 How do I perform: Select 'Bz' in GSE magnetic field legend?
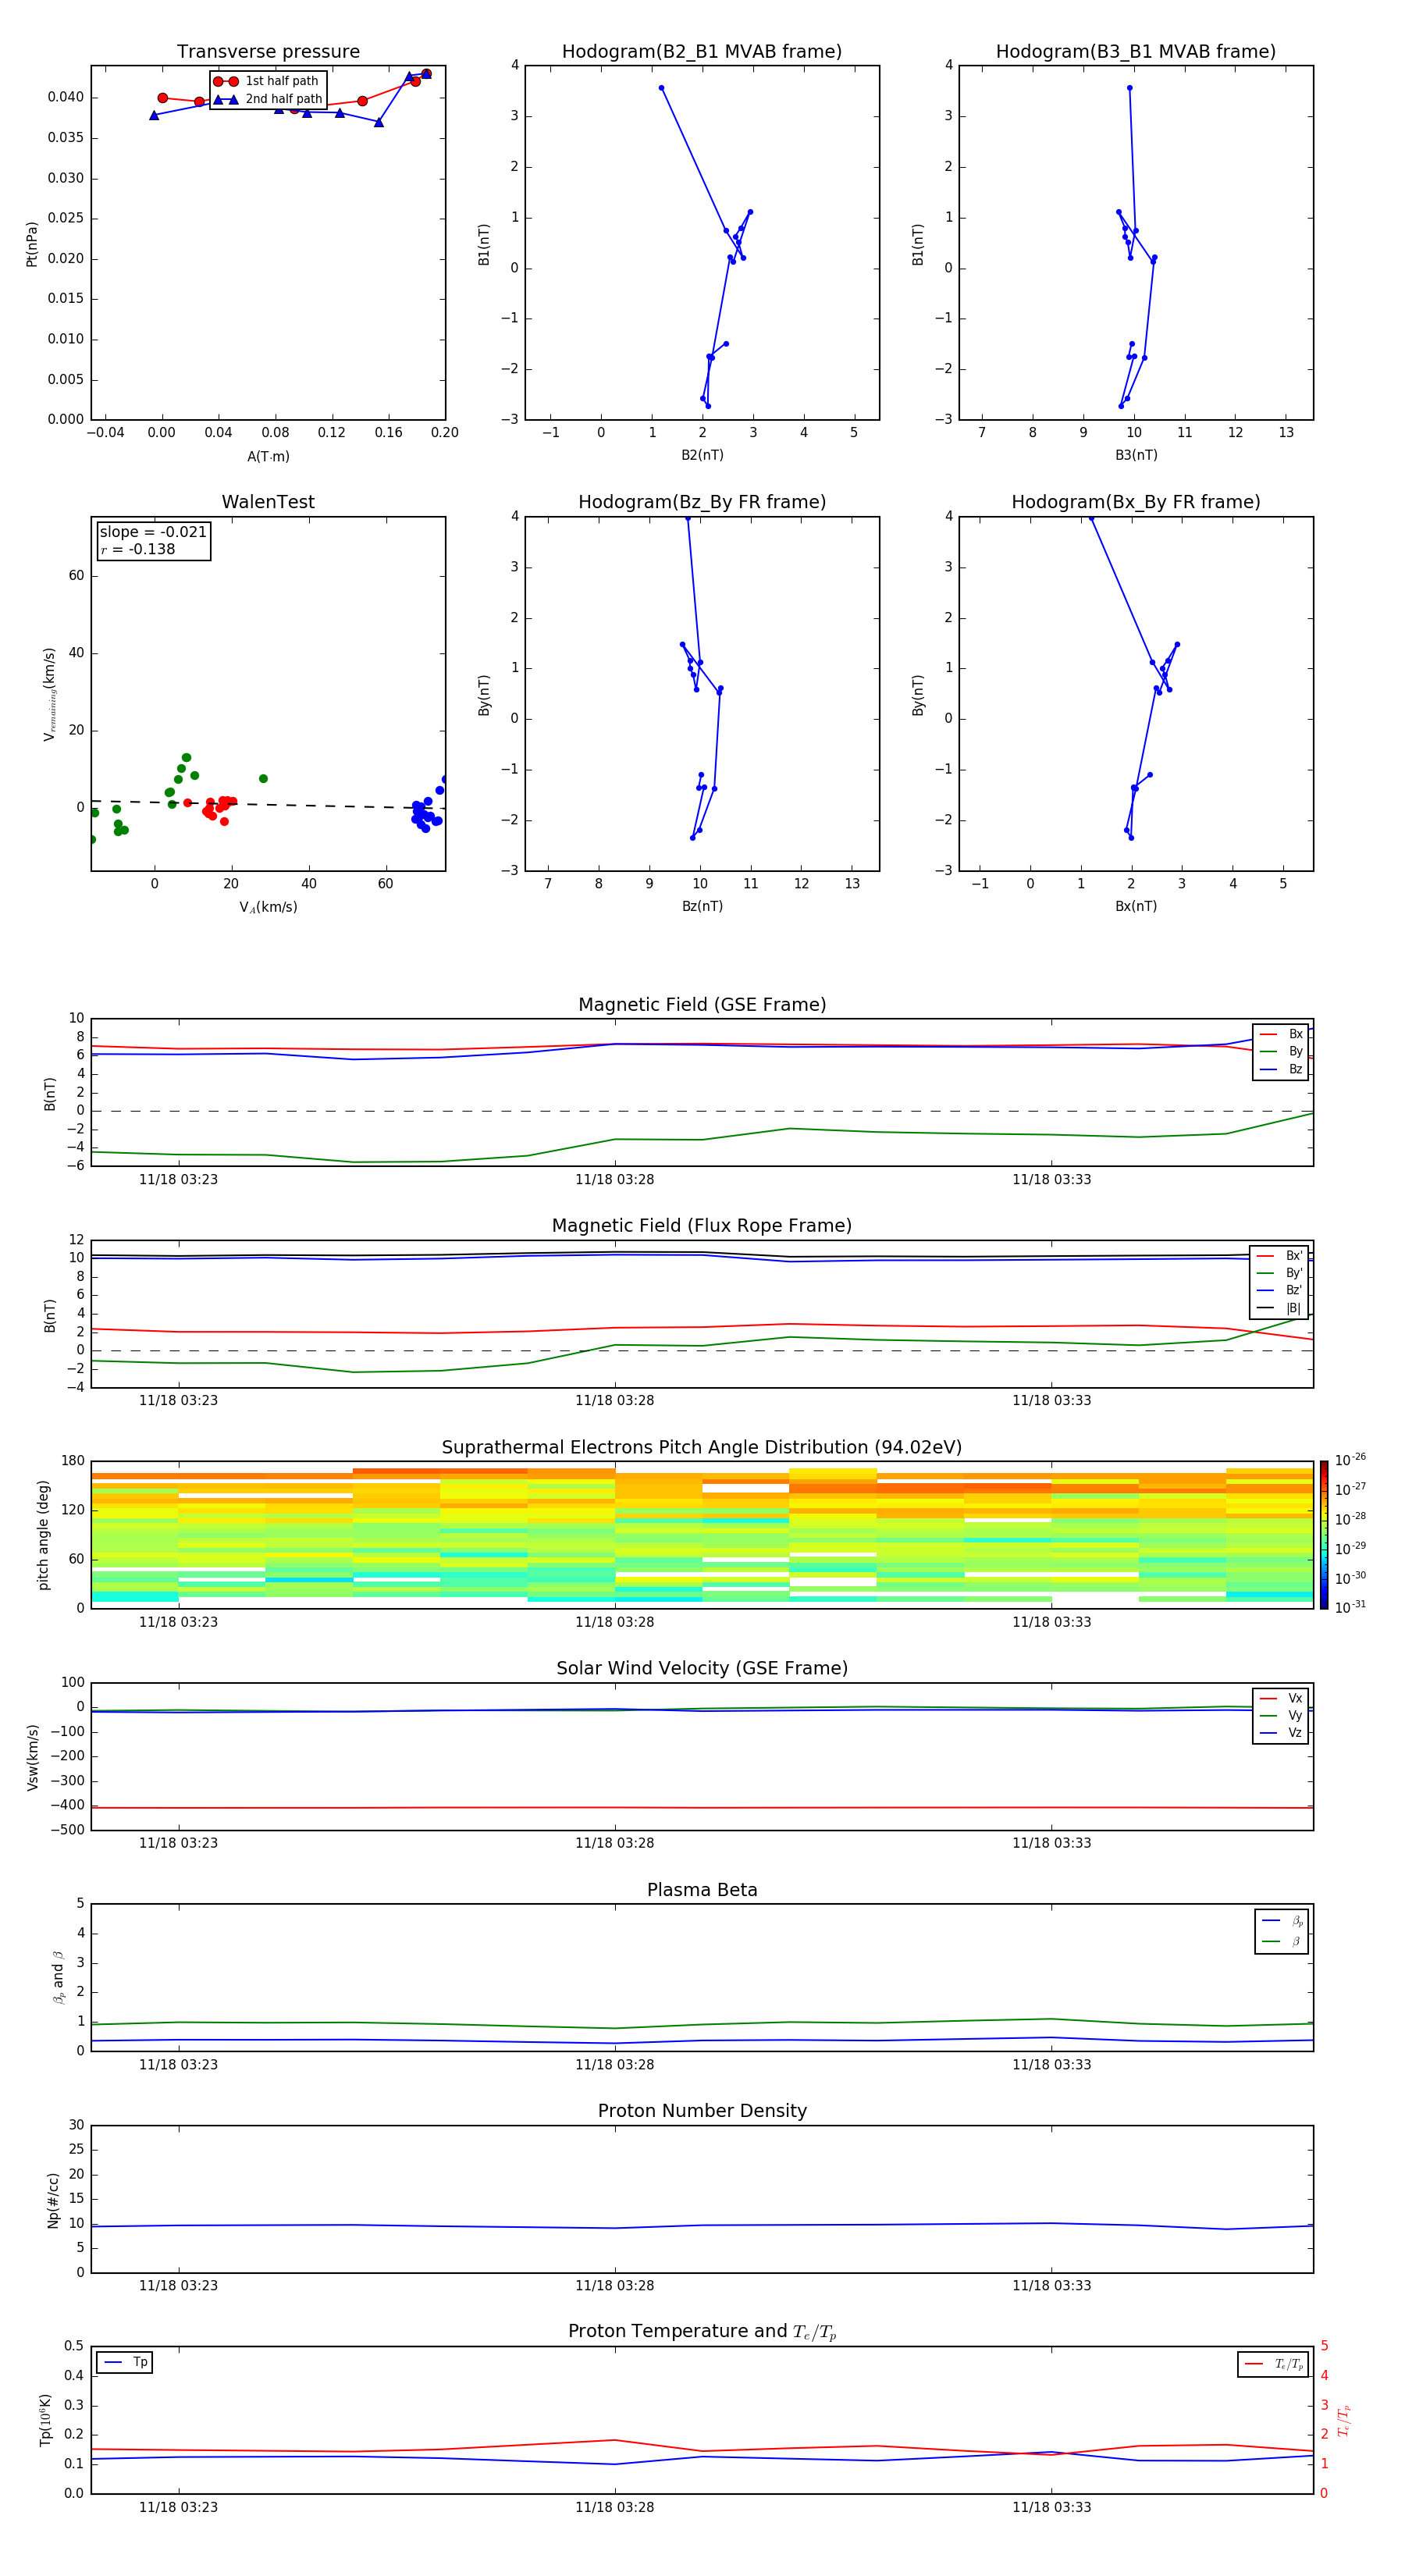(1281, 1069)
